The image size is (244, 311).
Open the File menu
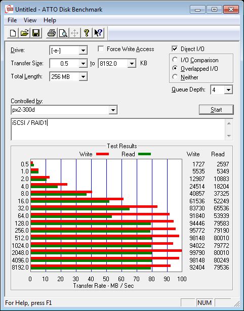tap(12, 20)
